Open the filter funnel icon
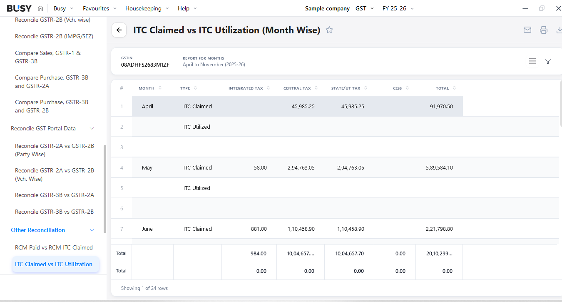 click(548, 61)
